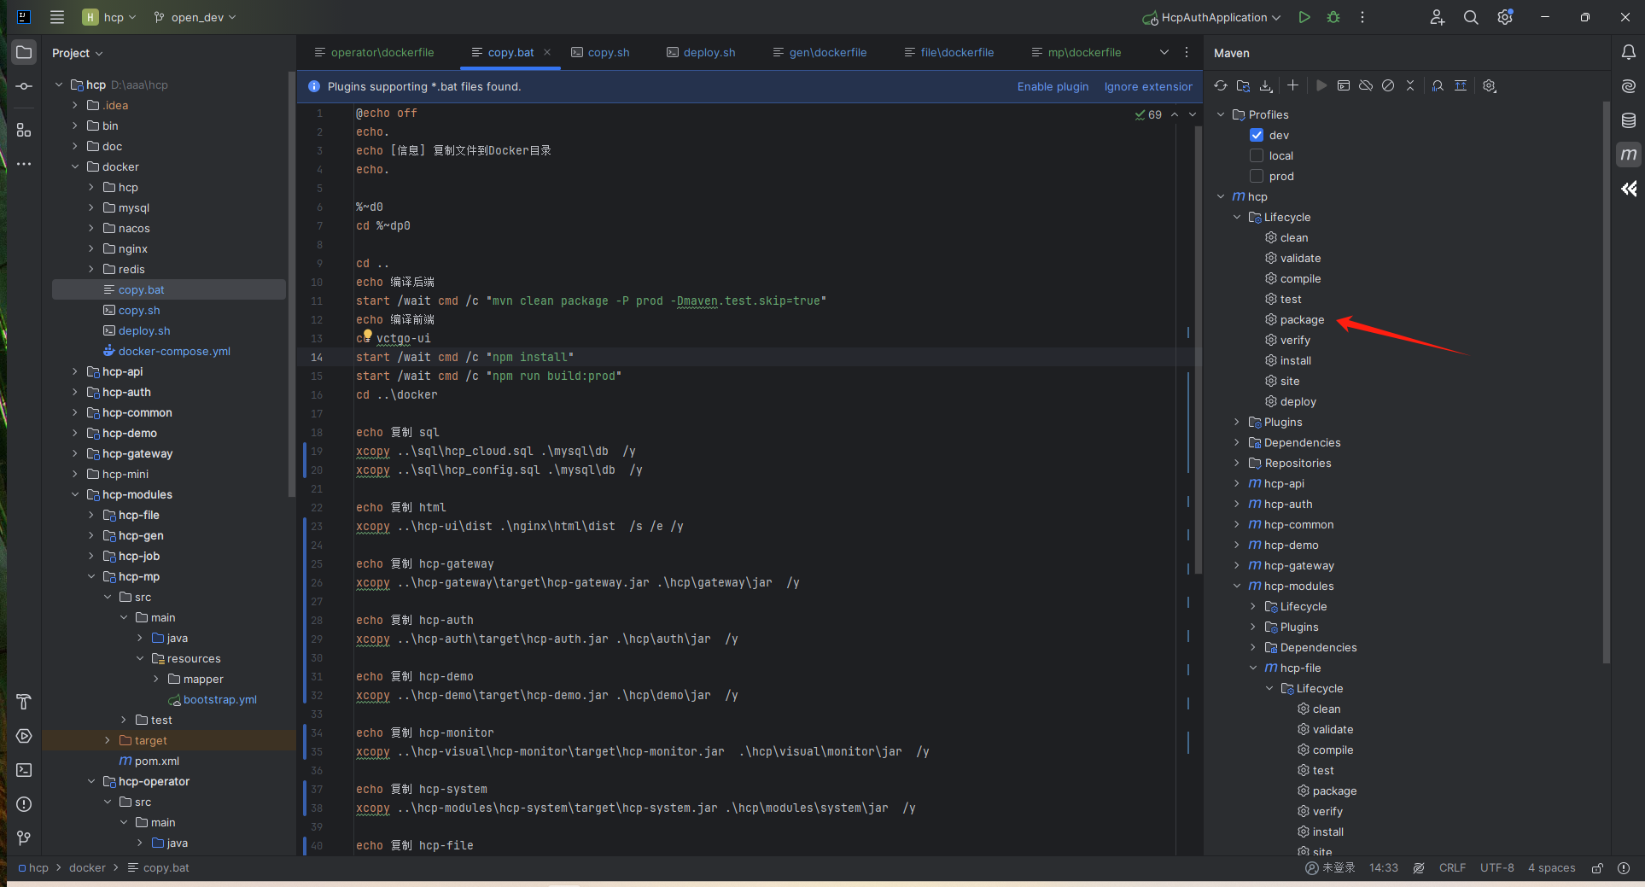Collapse all nodes in Maven panel

tap(1410, 85)
